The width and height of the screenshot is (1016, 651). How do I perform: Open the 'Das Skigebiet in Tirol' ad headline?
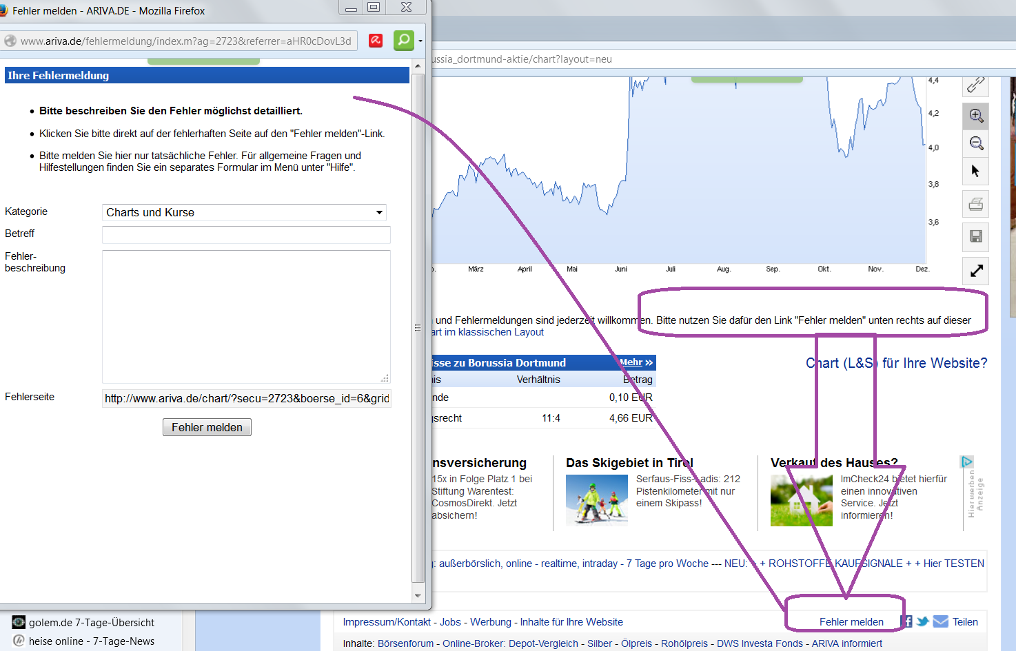pos(630,463)
